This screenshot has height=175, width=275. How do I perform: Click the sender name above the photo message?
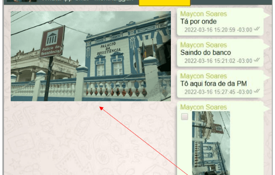tap(204, 107)
